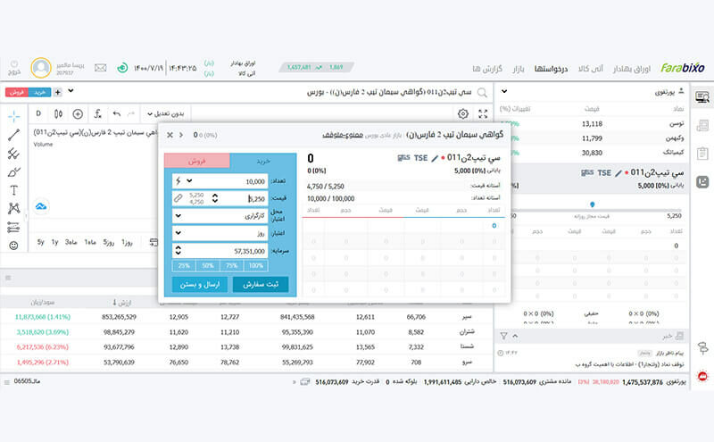This screenshot has height=442, width=714.
Task: Select 25% capital button
Action: click(x=184, y=266)
